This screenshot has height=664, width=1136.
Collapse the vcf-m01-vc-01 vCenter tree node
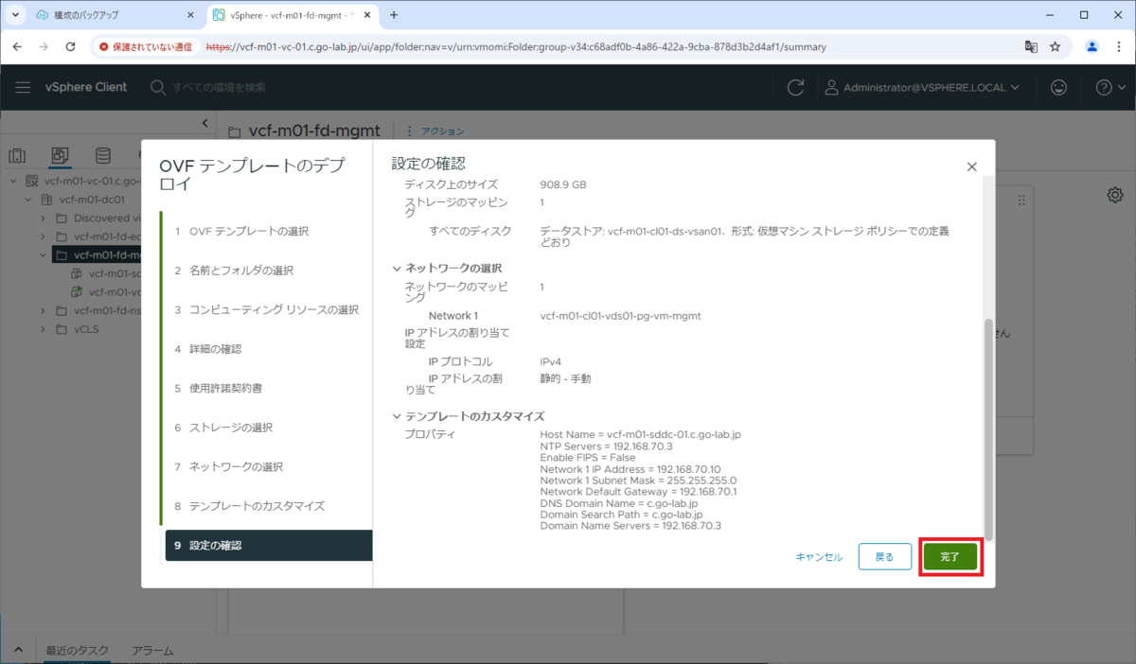point(13,182)
